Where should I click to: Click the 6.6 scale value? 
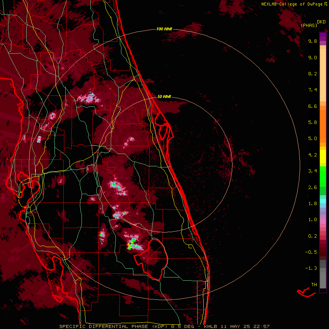click(313, 106)
